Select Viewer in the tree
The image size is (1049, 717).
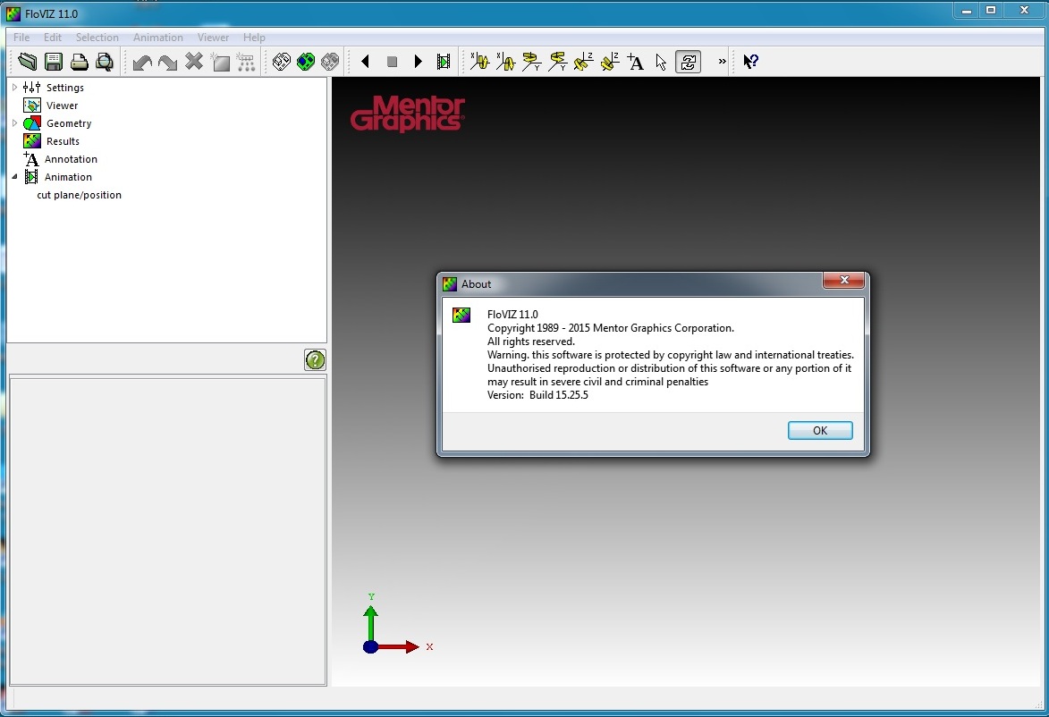point(63,105)
